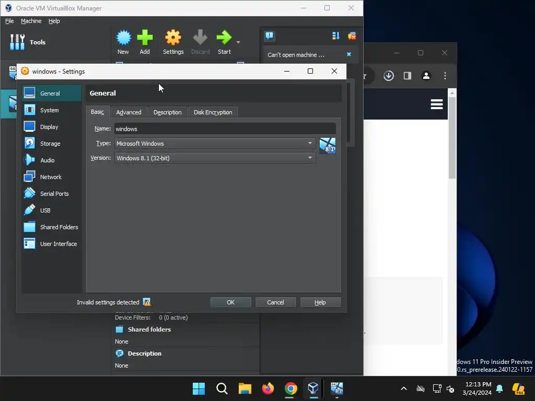535x401 pixels.
Task: Click the taskbar clock showing 12:13 PM
Action: [477, 388]
